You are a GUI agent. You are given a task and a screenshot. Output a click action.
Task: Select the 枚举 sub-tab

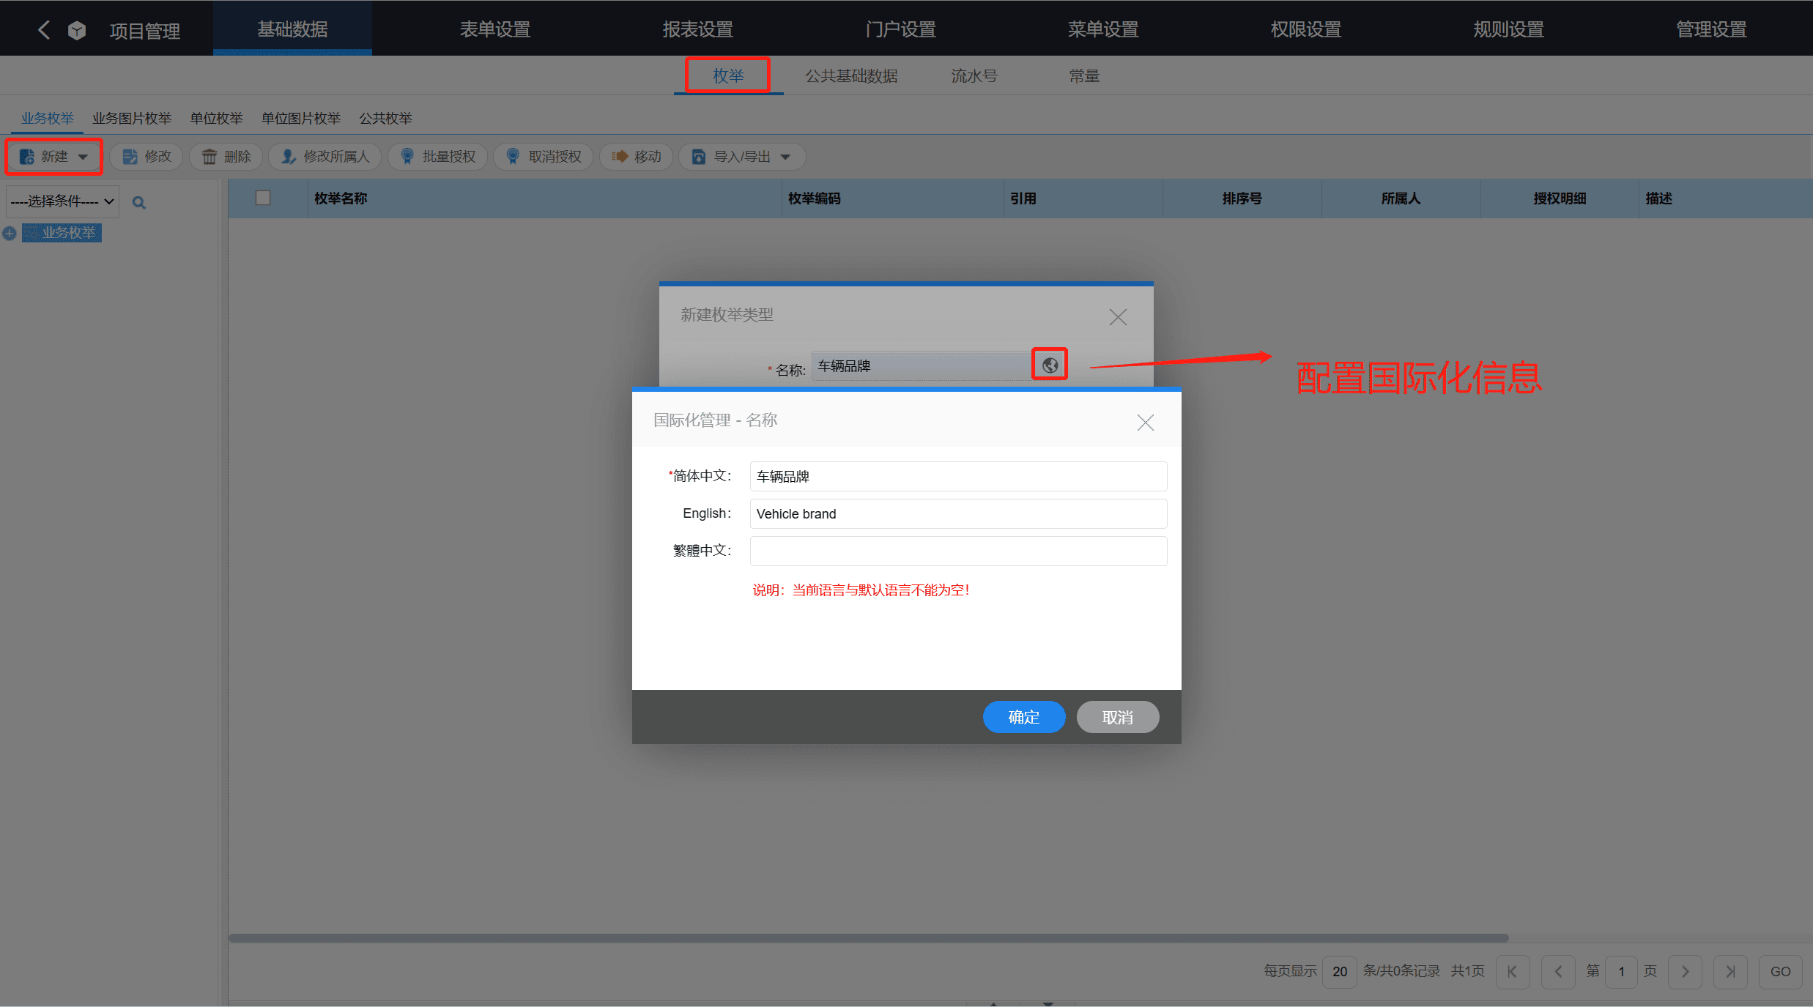coord(729,76)
